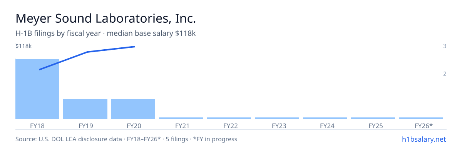
Task: Select the FY22 bar stub
Action: click(229, 118)
